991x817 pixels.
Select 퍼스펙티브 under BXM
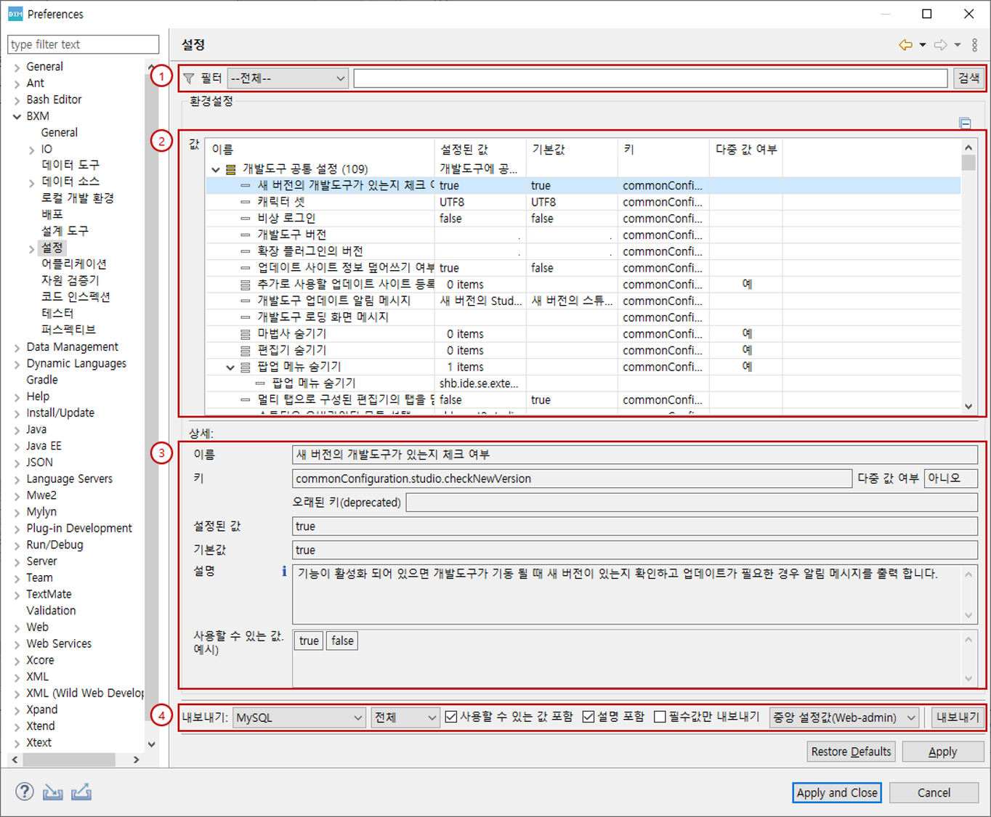click(x=68, y=330)
